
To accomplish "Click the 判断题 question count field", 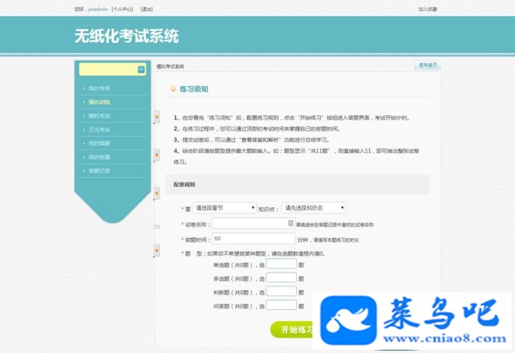I will point(282,292).
